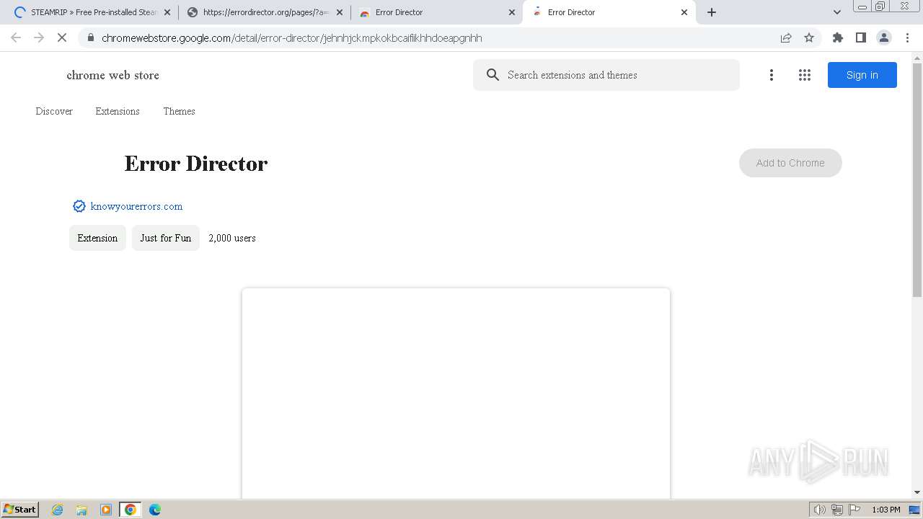Image resolution: width=923 pixels, height=519 pixels.
Task: Click the volume tray icon
Action: coord(819,510)
